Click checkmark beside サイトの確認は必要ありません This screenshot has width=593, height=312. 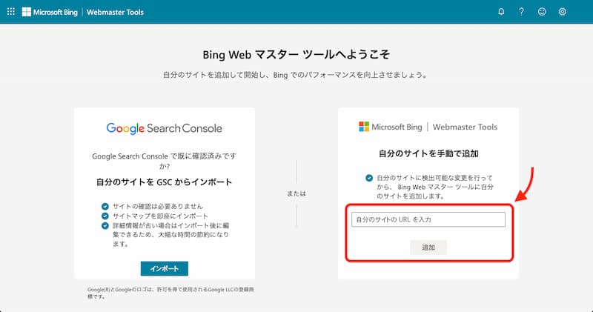[105, 207]
